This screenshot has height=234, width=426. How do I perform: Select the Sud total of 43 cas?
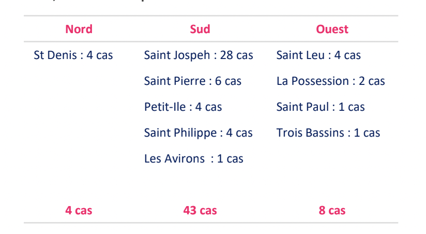pyautogui.click(x=200, y=210)
